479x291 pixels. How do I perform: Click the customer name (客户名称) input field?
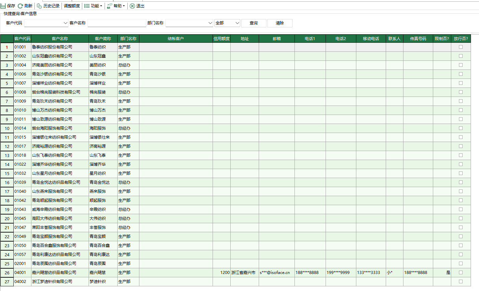[x=117, y=23]
